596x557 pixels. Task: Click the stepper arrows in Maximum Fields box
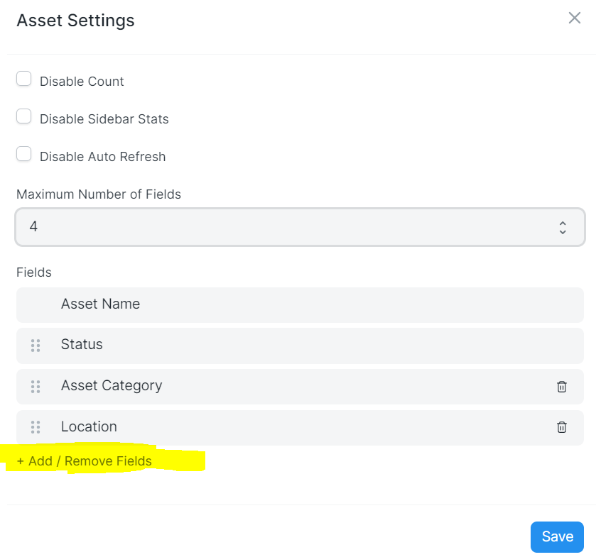coord(563,228)
